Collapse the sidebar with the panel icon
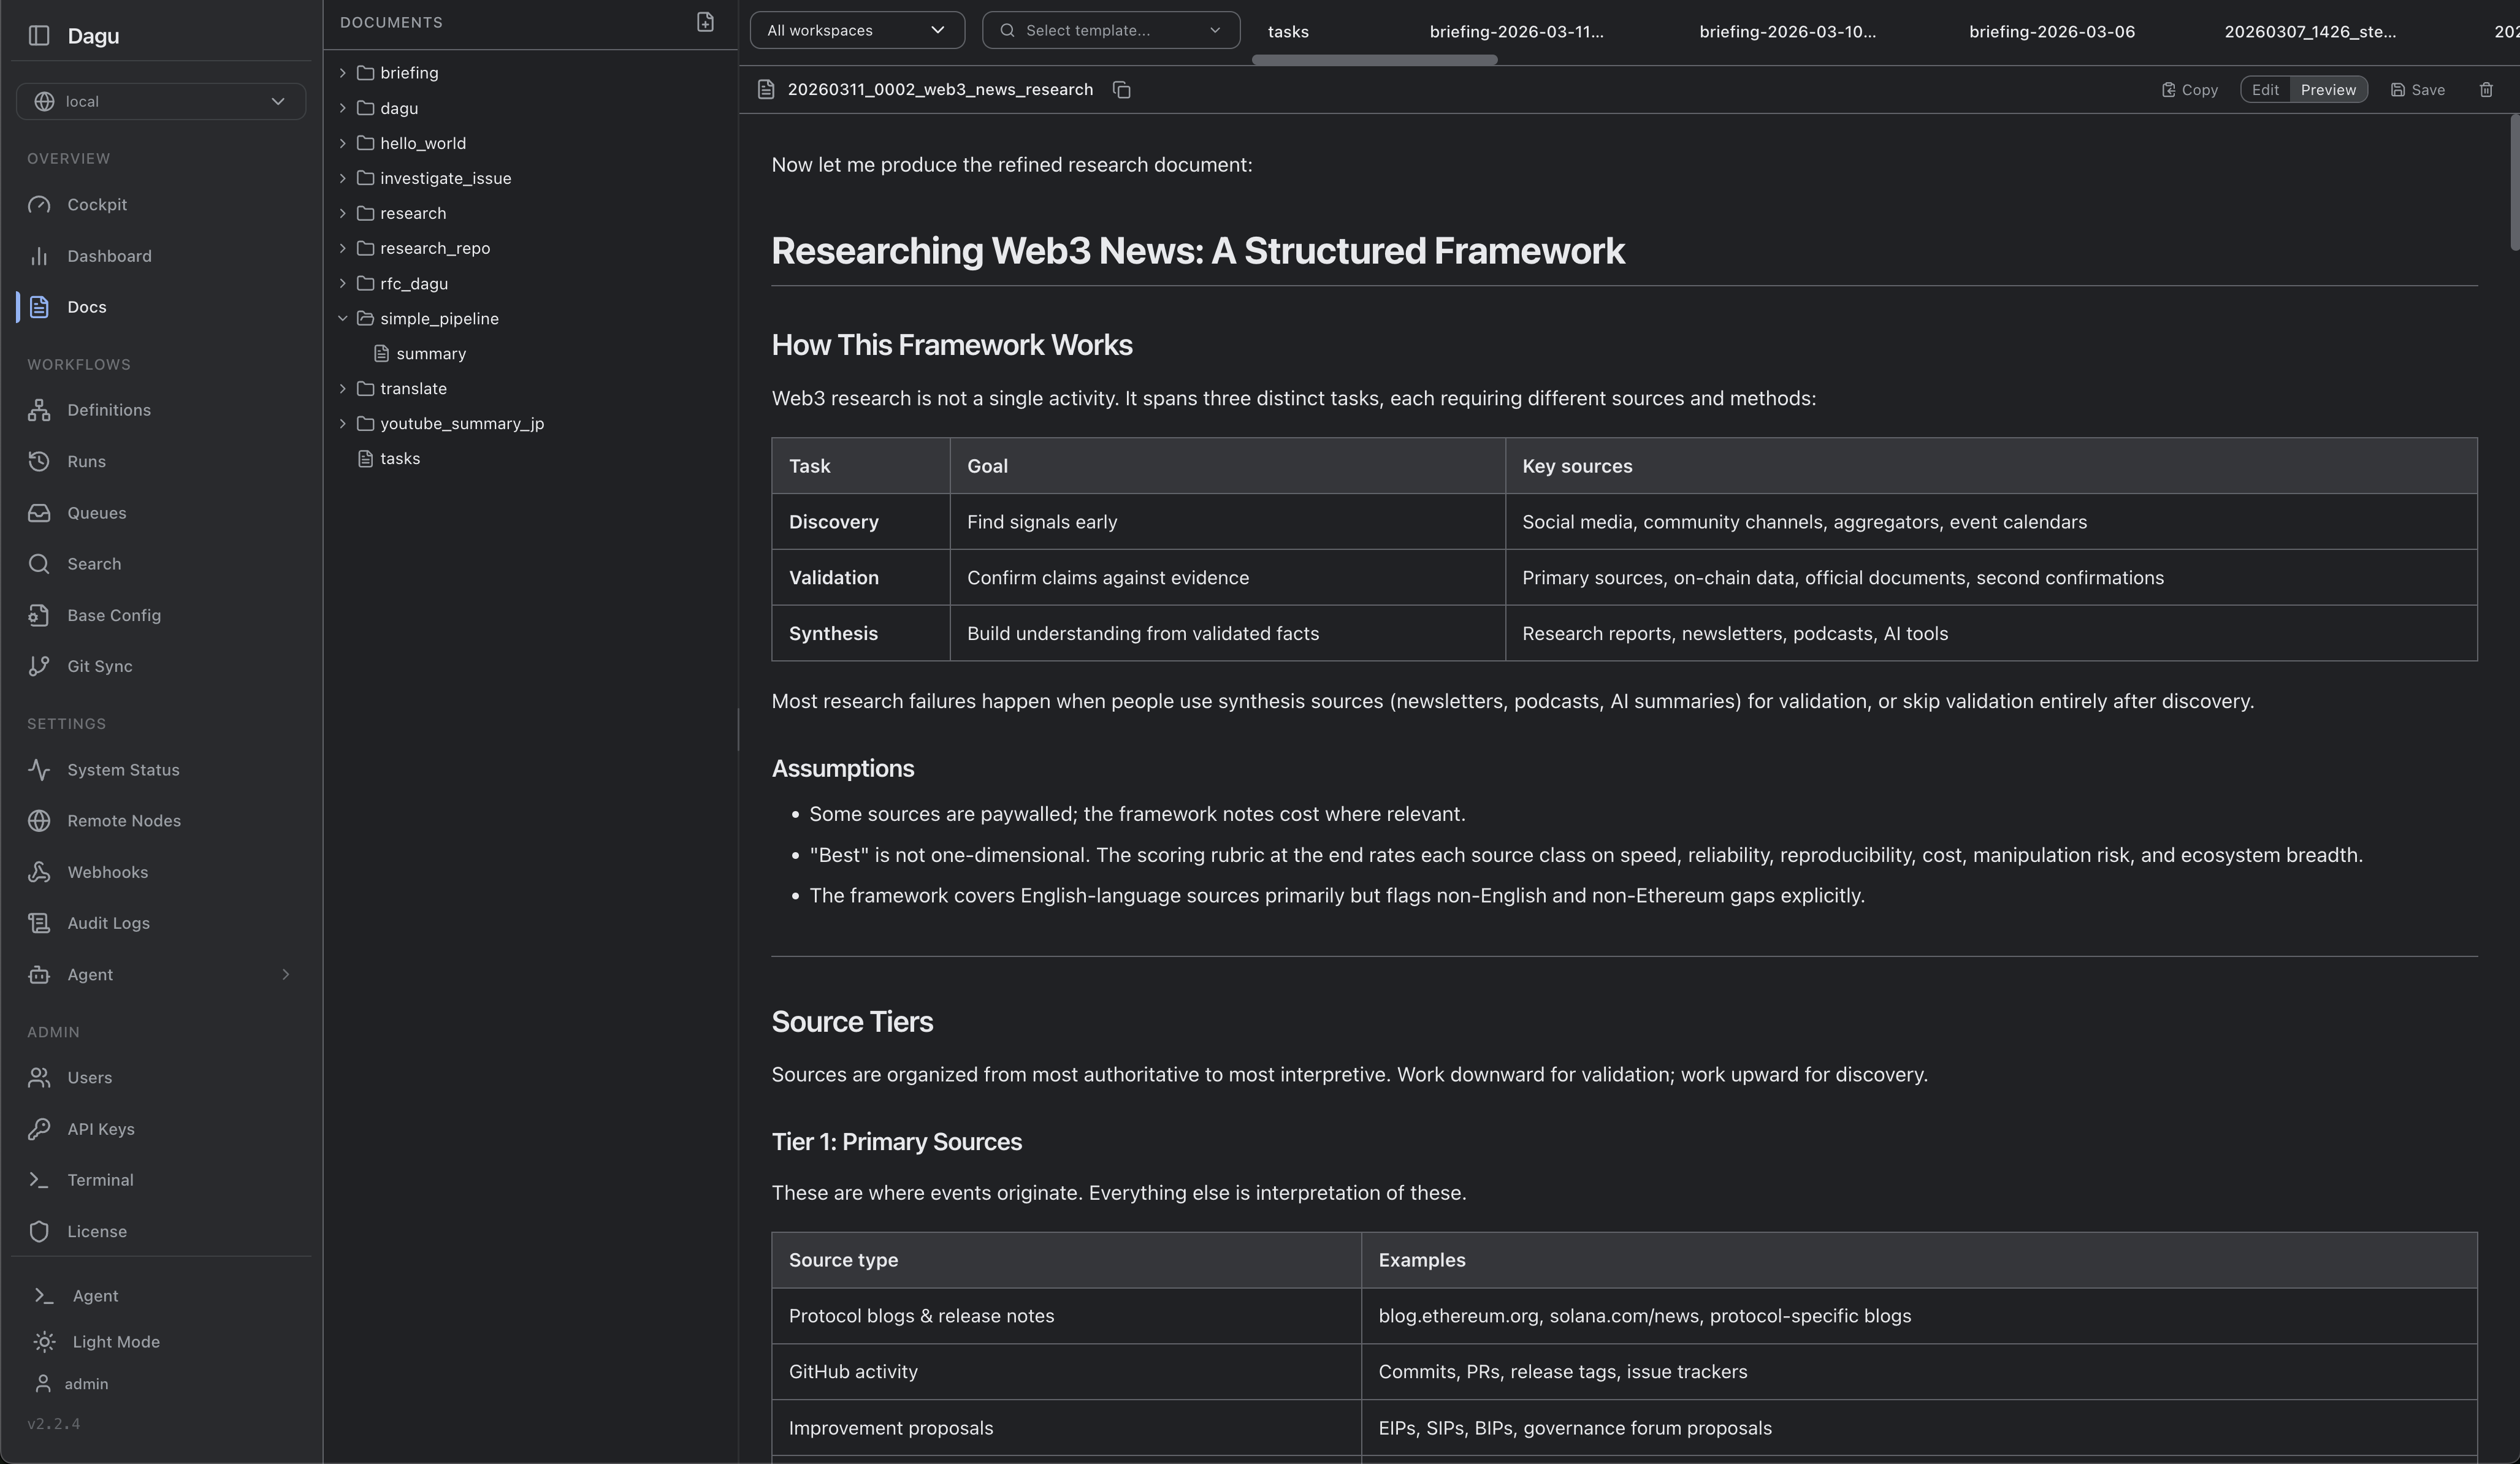2520x1464 pixels. 39,36
